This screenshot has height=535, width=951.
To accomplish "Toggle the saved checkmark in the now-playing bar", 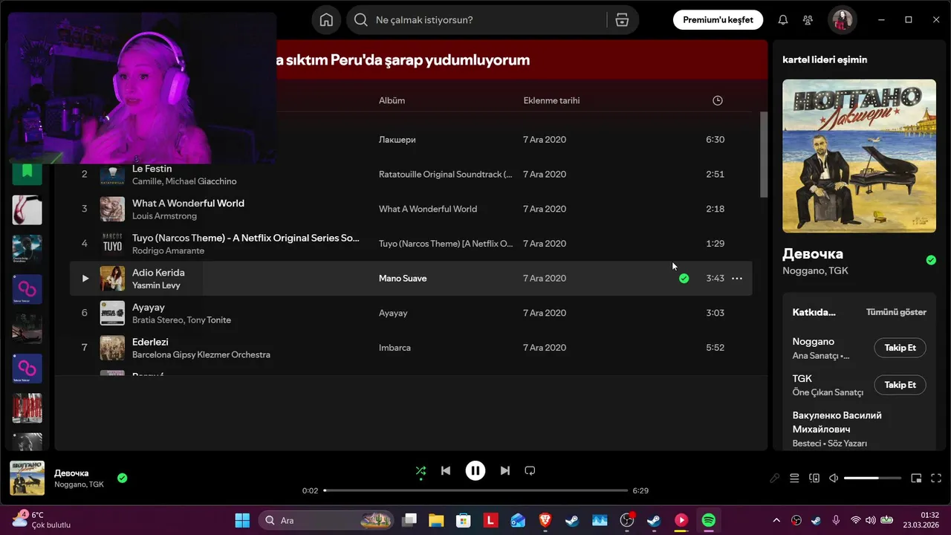I will pos(122,478).
